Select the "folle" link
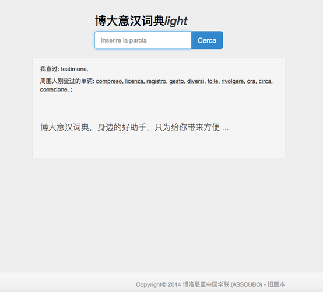 click(x=213, y=81)
